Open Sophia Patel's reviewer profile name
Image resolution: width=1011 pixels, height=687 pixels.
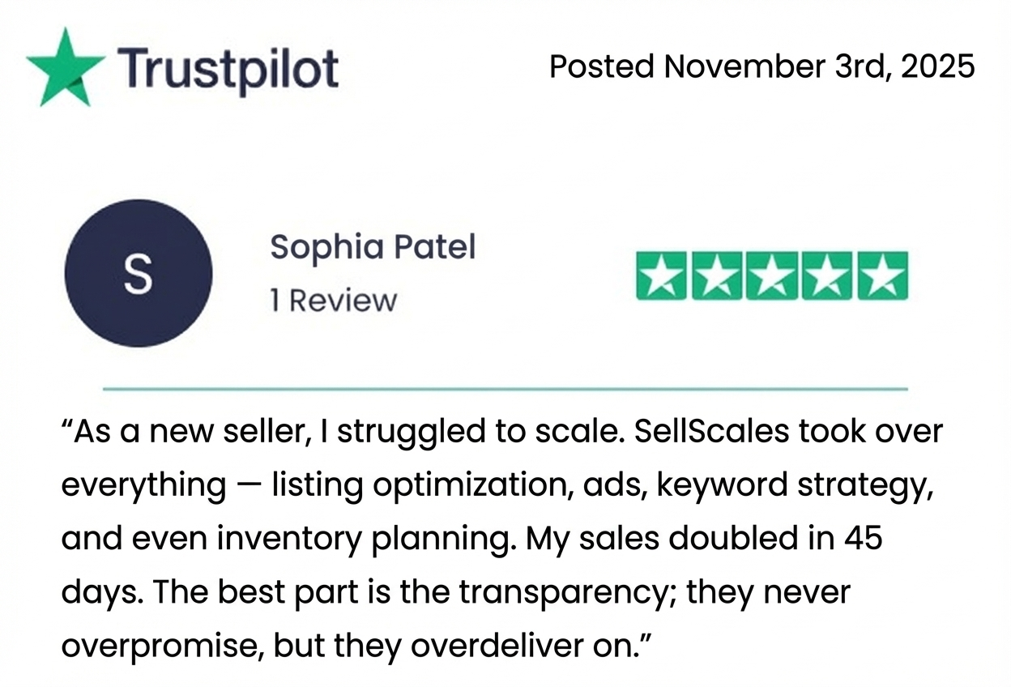[x=373, y=246]
